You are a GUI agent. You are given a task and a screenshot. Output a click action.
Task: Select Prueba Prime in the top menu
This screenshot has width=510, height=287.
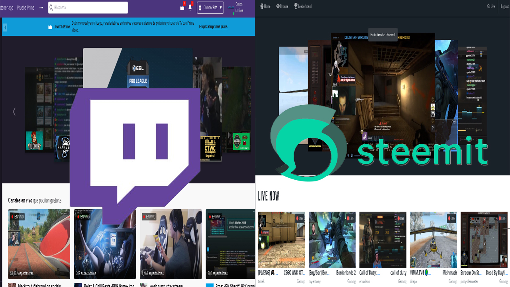click(x=25, y=7)
